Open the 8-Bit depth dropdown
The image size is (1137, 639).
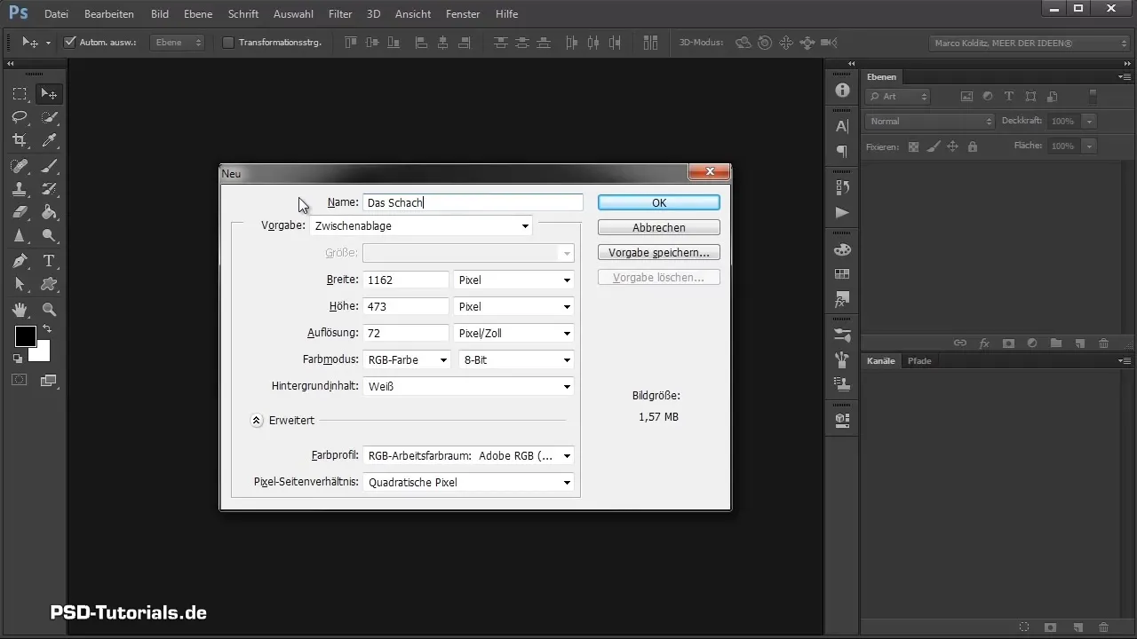(x=516, y=359)
